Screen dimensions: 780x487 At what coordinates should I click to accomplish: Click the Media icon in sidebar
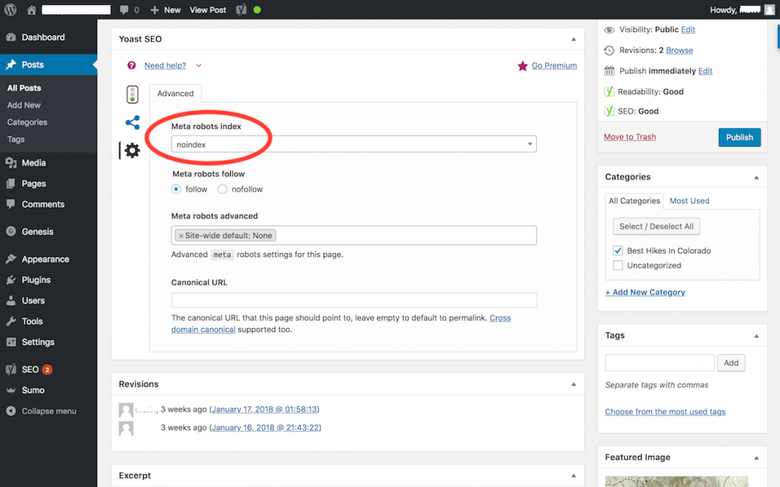point(11,163)
